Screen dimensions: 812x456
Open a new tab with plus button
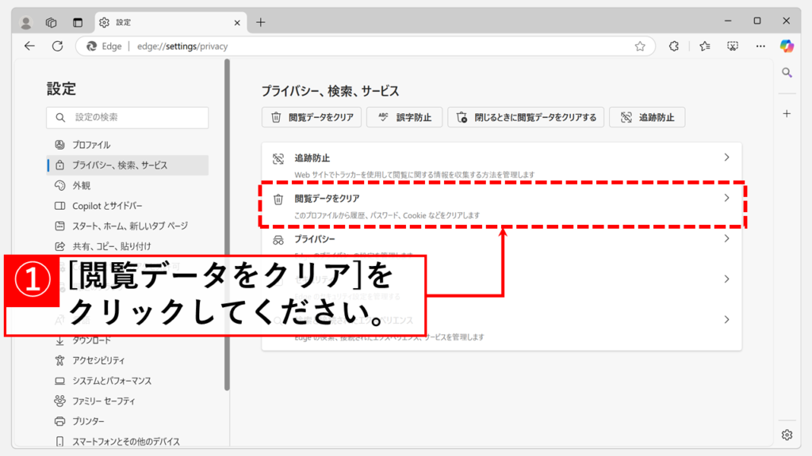[261, 22]
